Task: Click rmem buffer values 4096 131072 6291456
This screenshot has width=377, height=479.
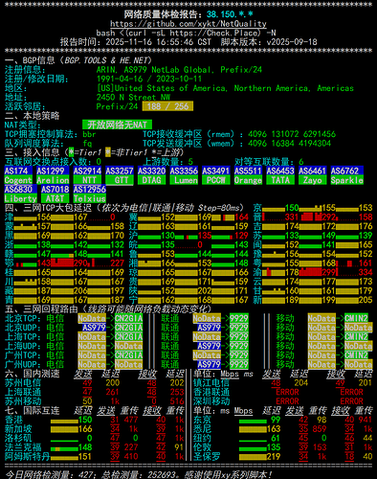Action: (292, 134)
